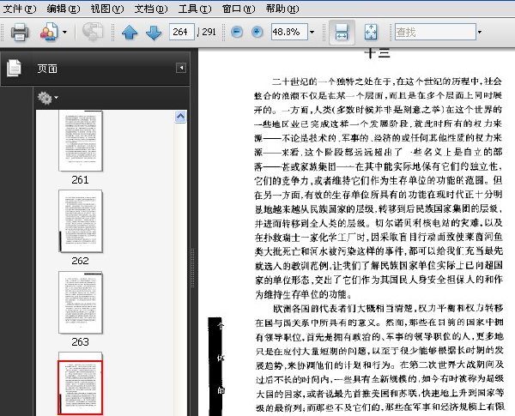Viewport: 515px width, 416px height.
Task: Select page 261 thumbnail
Action: click(x=81, y=141)
